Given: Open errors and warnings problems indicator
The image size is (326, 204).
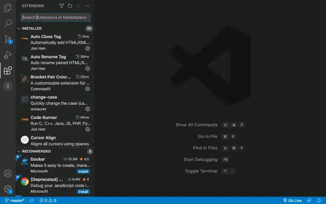Looking at the screenshot, I should tap(48, 200).
